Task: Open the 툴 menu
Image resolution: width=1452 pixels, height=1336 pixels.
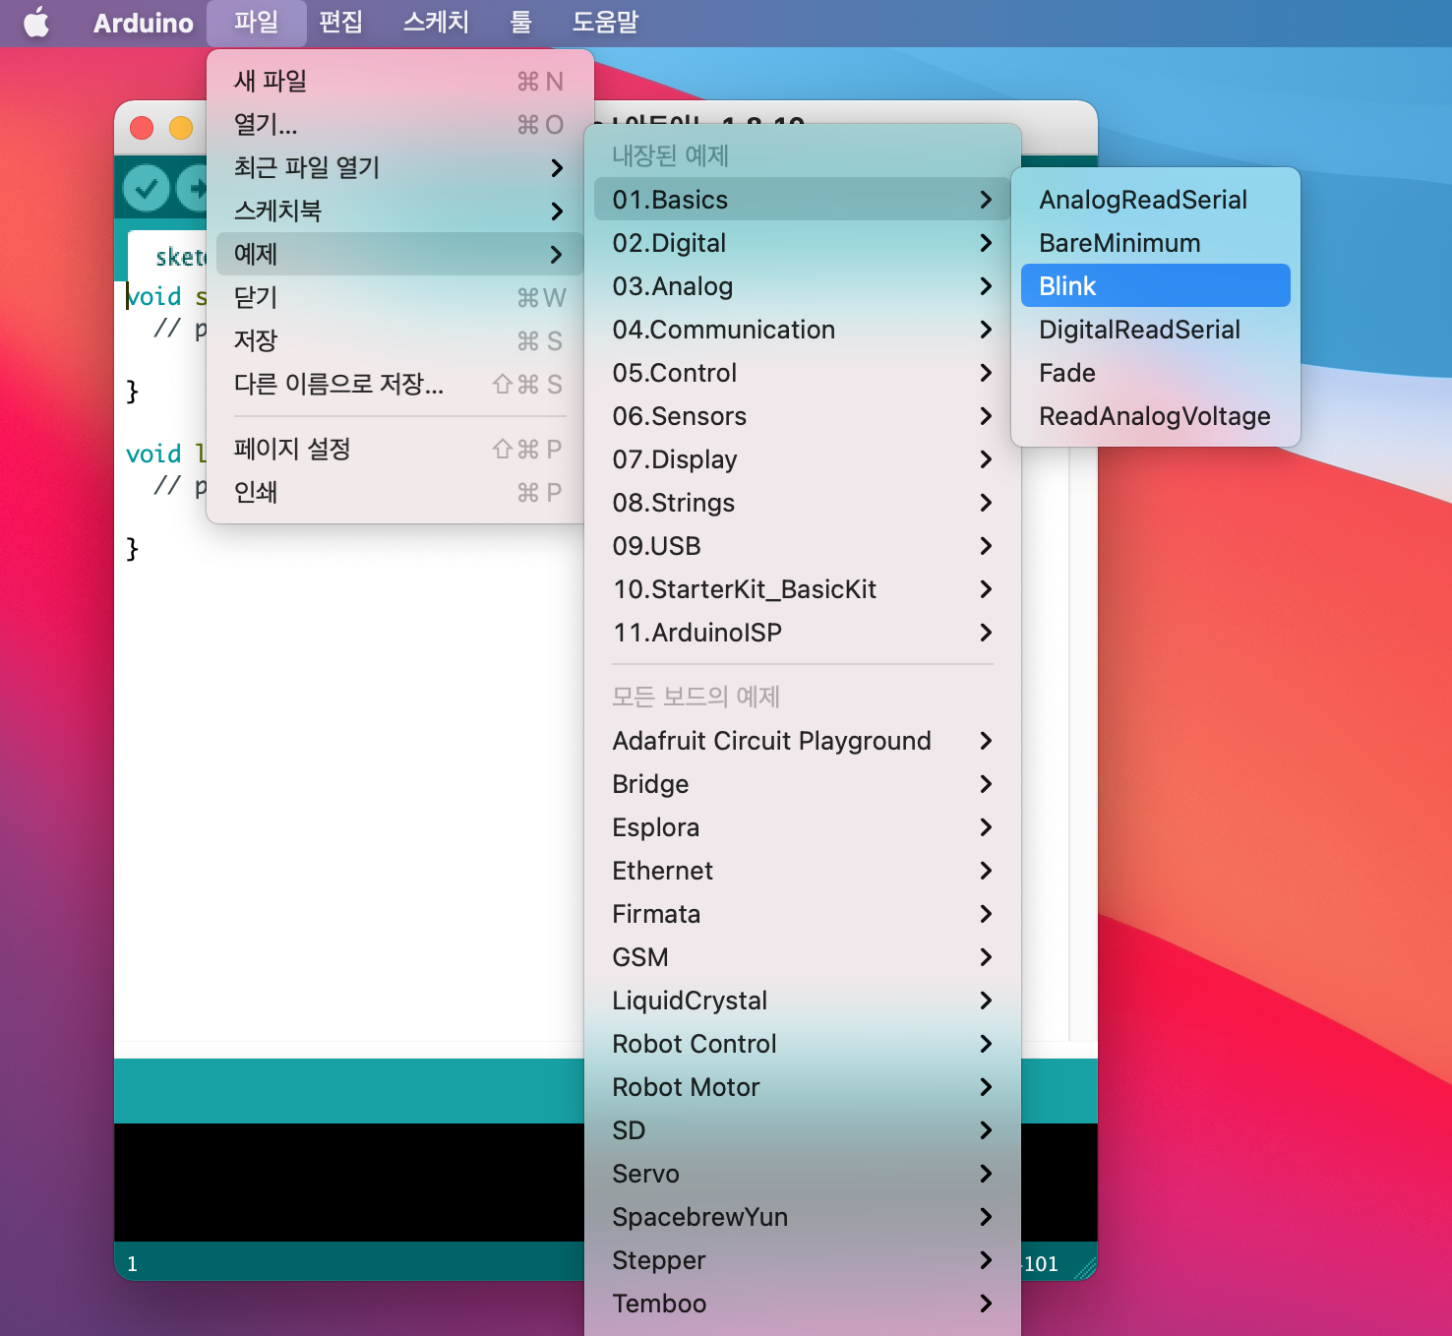Action: (x=521, y=22)
